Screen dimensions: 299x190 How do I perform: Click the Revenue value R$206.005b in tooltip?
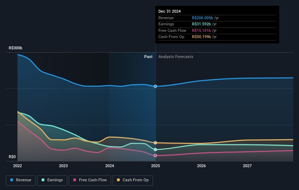(x=202, y=18)
